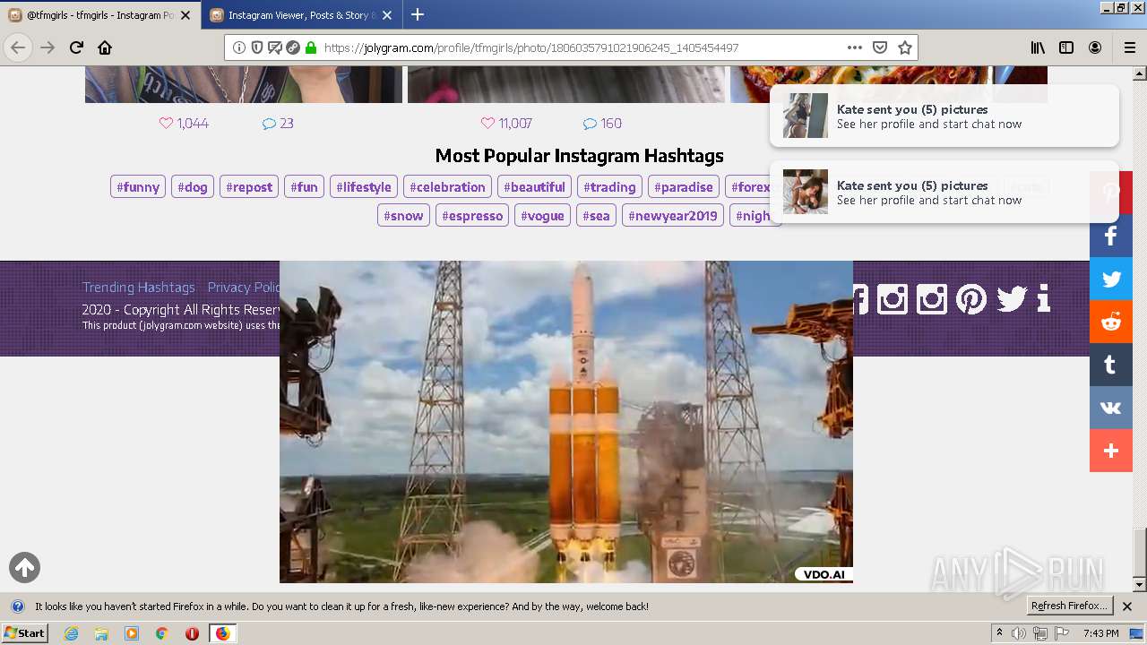The image size is (1147, 645).
Task: Show hidden system tray icons
Action: 999,633
